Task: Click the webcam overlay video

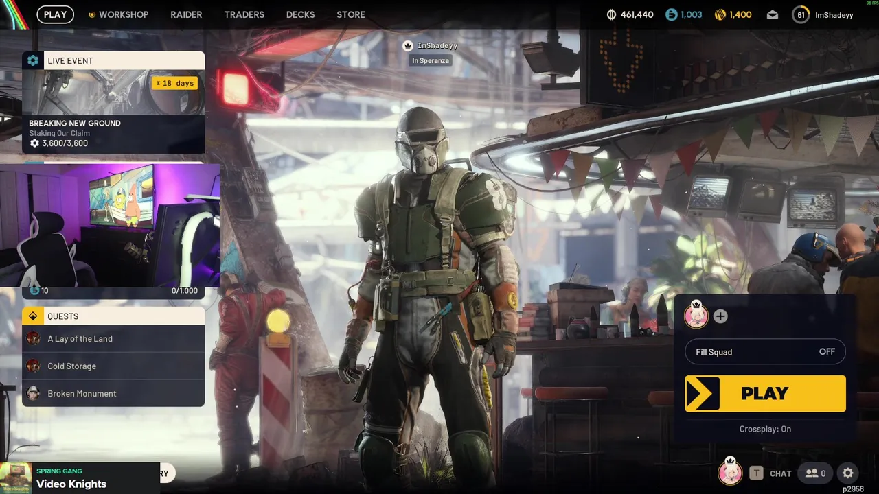Action: (110, 225)
